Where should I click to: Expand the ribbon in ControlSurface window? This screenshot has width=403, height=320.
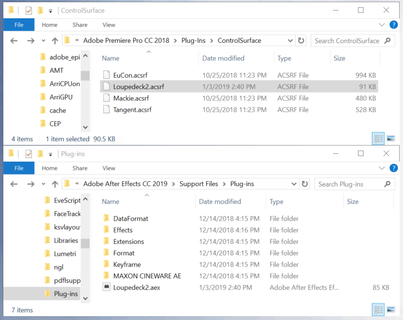point(382,25)
